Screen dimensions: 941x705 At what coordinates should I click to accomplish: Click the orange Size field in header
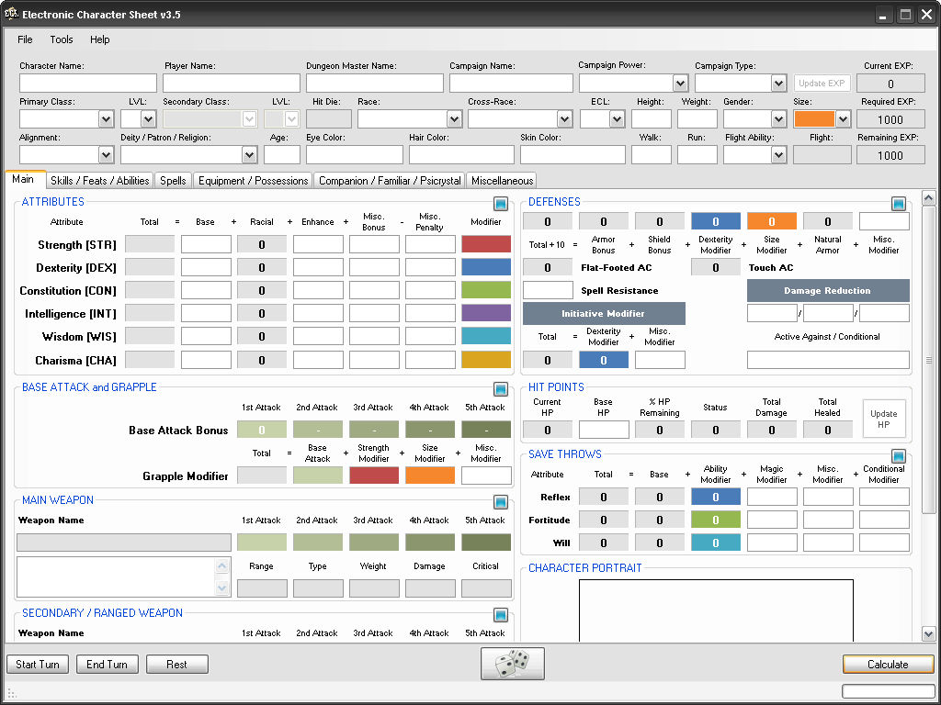click(x=814, y=119)
